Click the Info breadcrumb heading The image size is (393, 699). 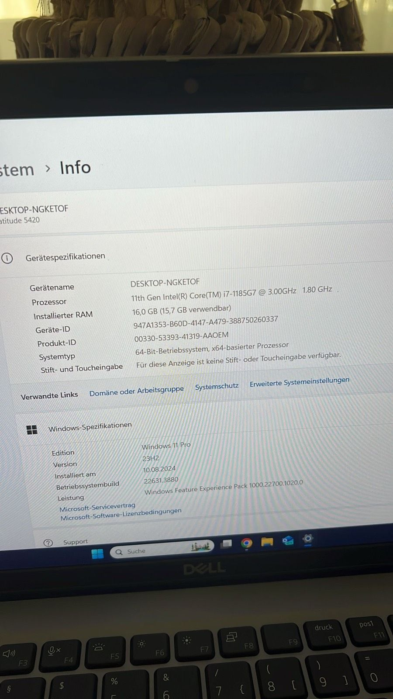[75, 168]
